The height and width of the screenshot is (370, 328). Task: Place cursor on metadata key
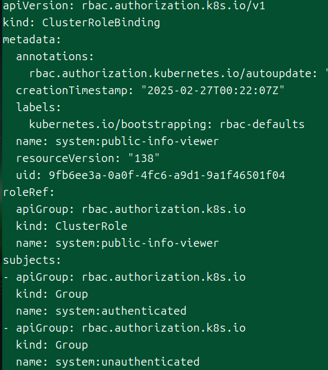32,39
